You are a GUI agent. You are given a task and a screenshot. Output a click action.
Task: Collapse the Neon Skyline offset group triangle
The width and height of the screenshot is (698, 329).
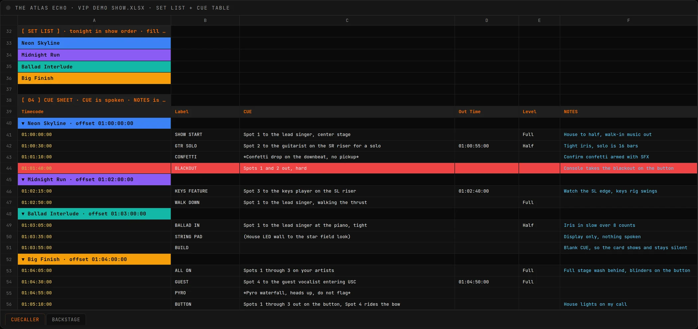(23, 123)
